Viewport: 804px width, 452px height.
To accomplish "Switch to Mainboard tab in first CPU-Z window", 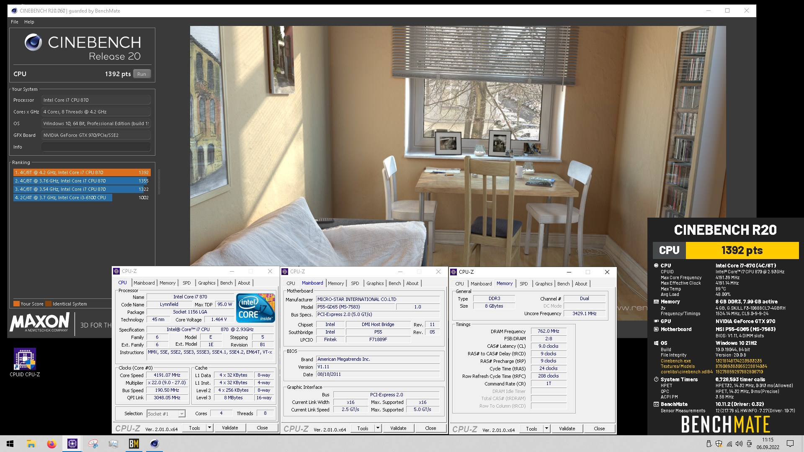I will click(144, 283).
